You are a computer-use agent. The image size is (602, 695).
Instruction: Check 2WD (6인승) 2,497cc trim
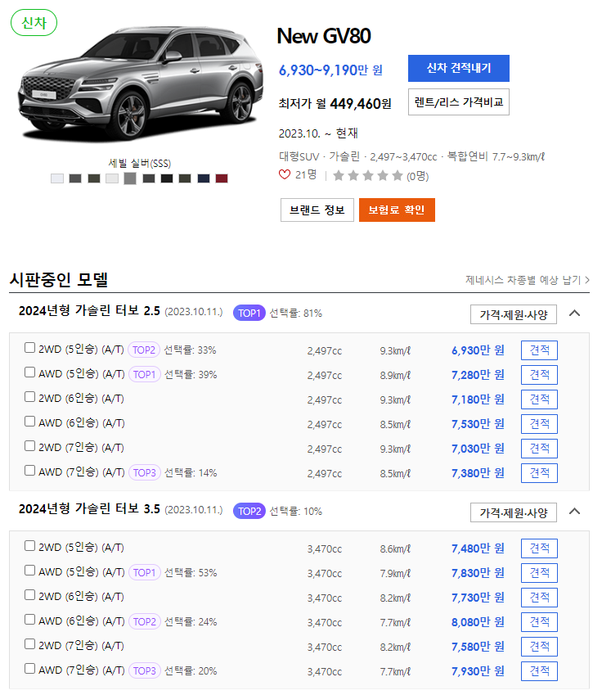click(x=29, y=396)
